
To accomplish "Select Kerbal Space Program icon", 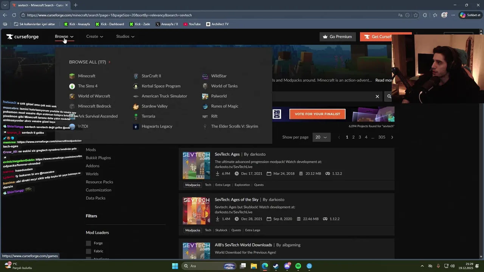I will (x=136, y=86).
